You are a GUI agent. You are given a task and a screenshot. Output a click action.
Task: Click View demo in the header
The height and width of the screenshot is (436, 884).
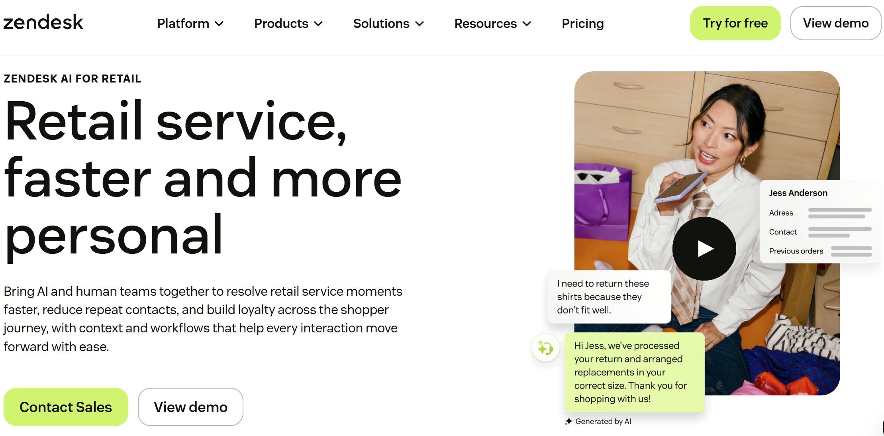point(835,23)
